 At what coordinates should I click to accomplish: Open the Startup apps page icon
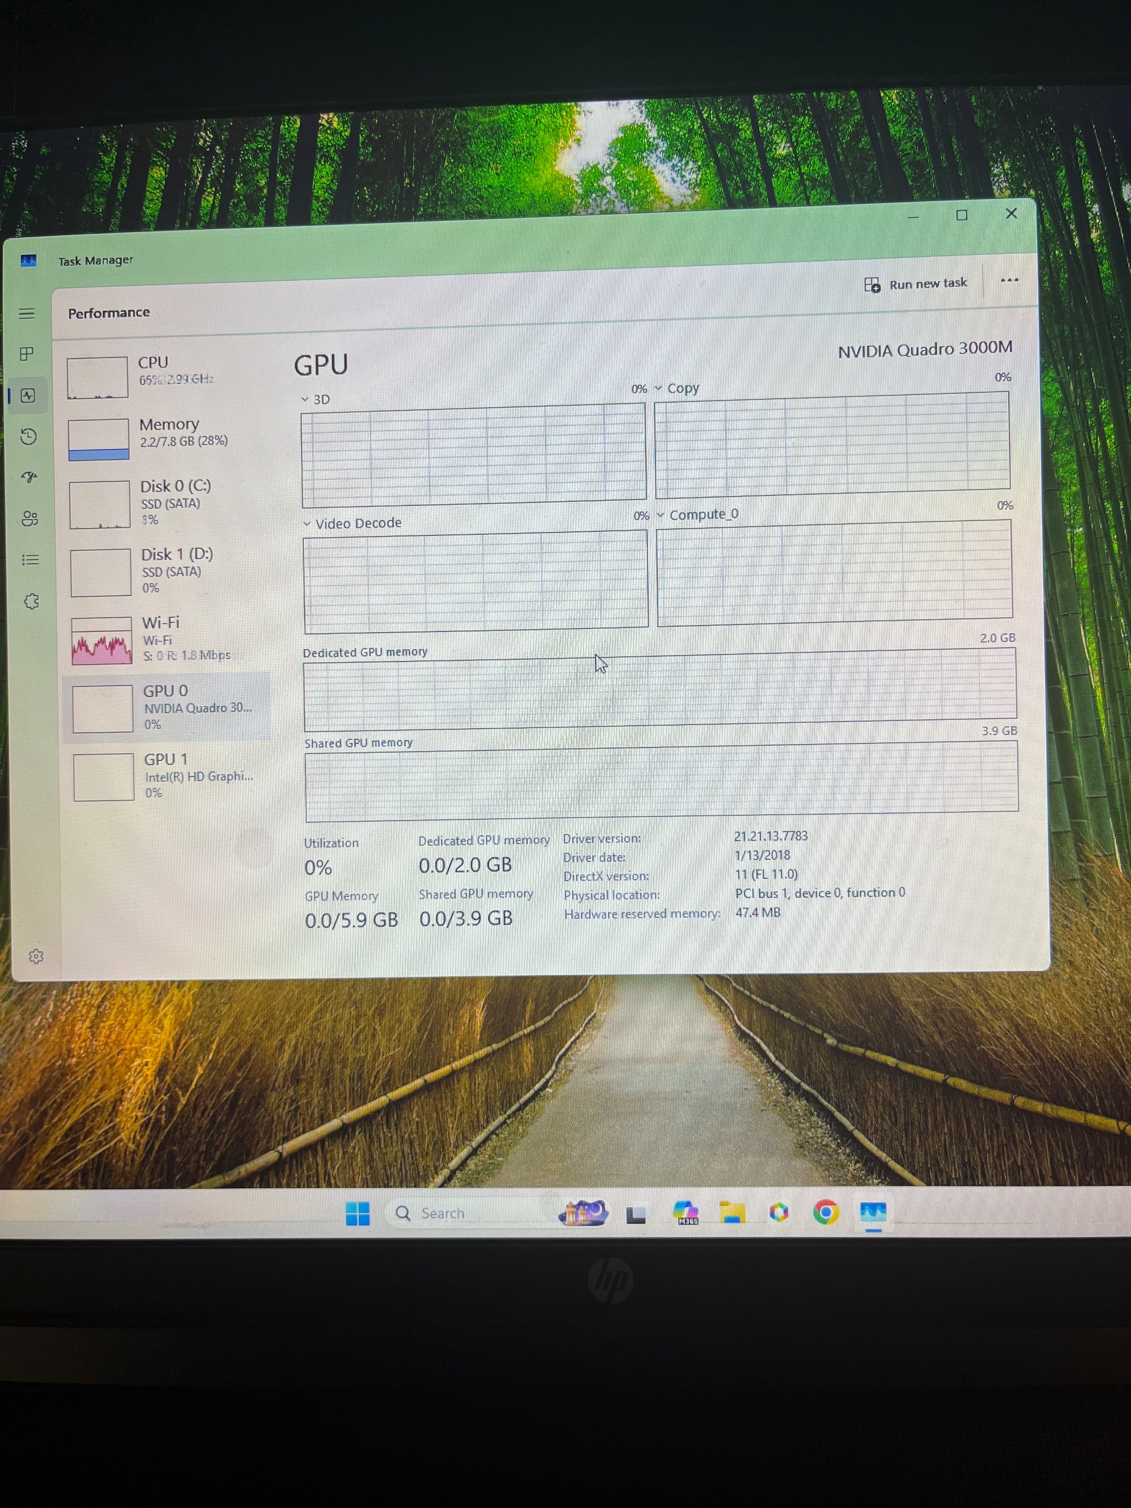point(29,477)
